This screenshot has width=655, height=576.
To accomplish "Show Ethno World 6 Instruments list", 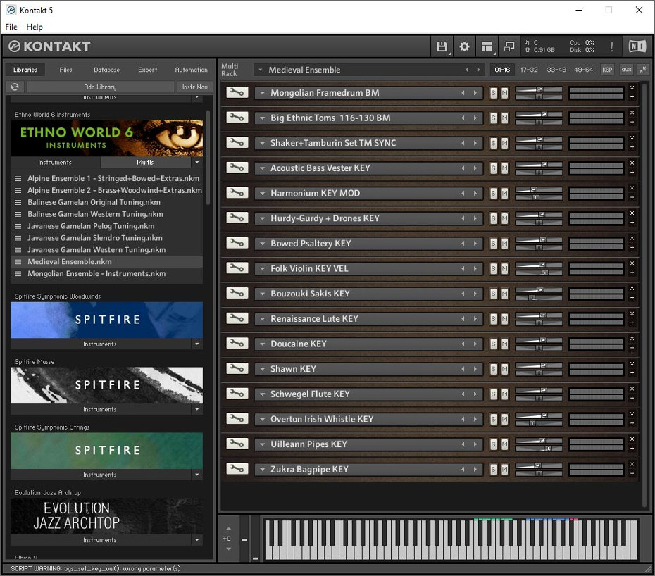I will point(55,162).
